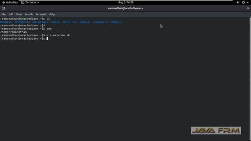This screenshot has height=141, width=251.
Task: Click the power icon in top bar
Action: [x=243, y=2]
